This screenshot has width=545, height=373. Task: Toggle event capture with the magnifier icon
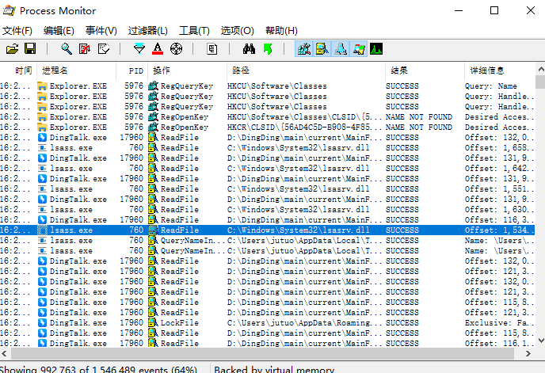pos(67,48)
